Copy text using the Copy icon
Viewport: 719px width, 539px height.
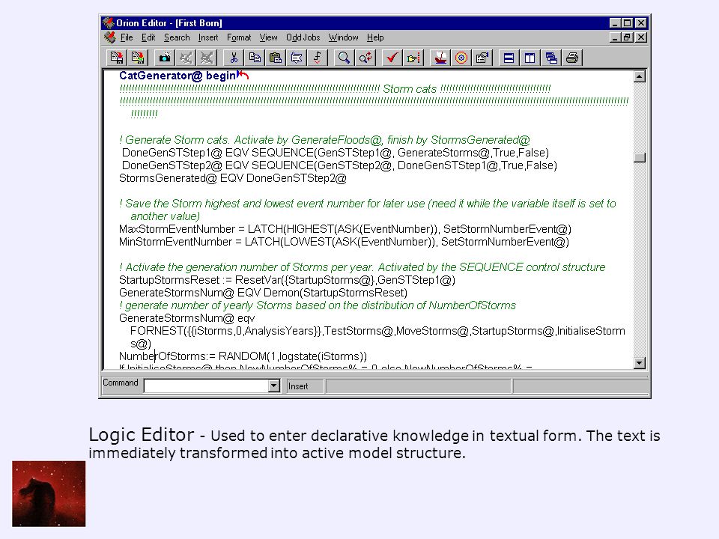coord(255,58)
